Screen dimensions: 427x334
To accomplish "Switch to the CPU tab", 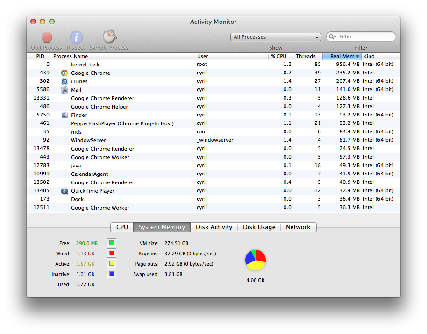I will [x=122, y=227].
